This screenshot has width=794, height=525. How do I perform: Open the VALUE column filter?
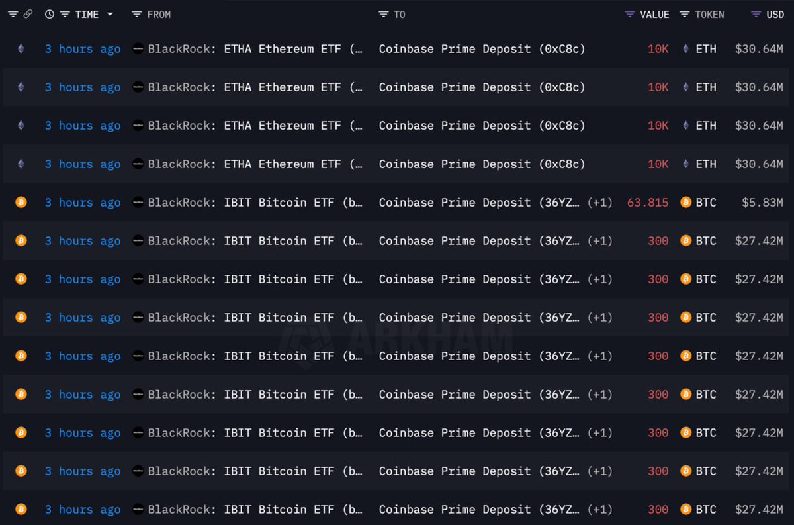pos(630,14)
